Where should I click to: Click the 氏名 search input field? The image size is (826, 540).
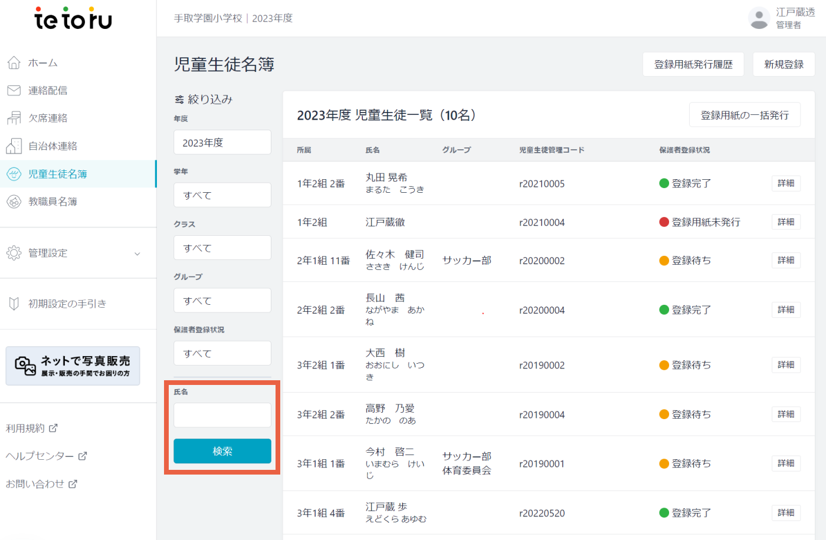[x=222, y=415]
